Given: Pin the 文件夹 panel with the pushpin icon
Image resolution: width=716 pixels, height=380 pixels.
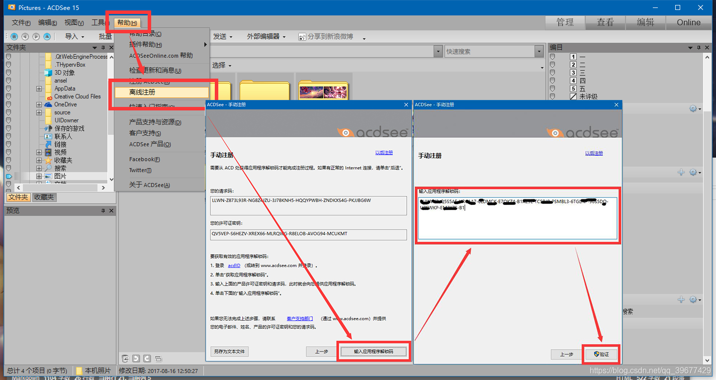Looking at the screenshot, I should point(103,47).
